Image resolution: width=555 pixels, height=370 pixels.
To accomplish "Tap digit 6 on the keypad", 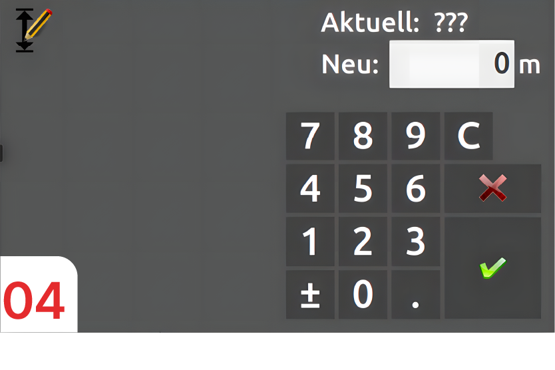I will click(415, 188).
